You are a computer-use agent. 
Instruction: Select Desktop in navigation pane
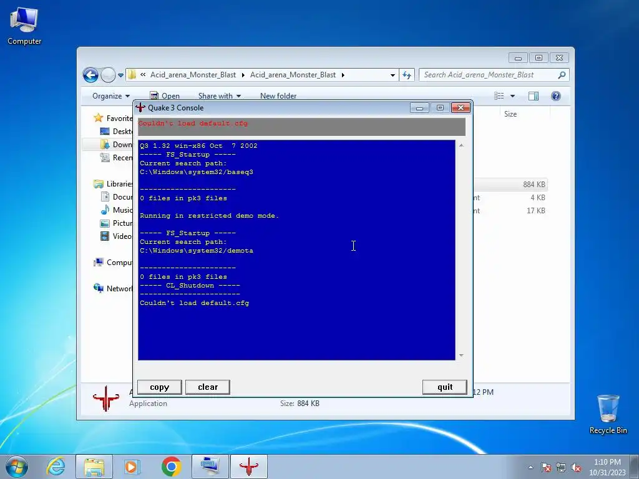click(x=116, y=131)
